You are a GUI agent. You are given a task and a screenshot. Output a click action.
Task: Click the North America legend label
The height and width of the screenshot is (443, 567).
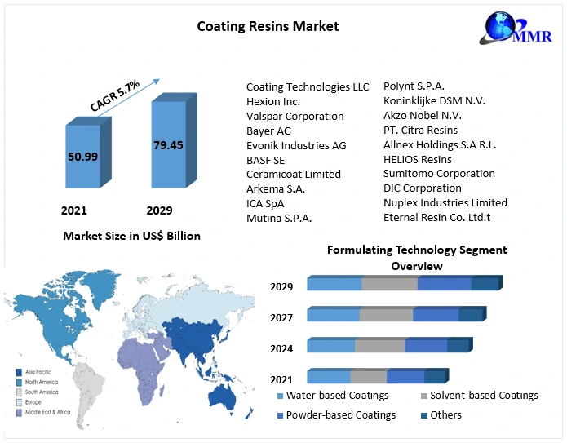click(x=42, y=383)
